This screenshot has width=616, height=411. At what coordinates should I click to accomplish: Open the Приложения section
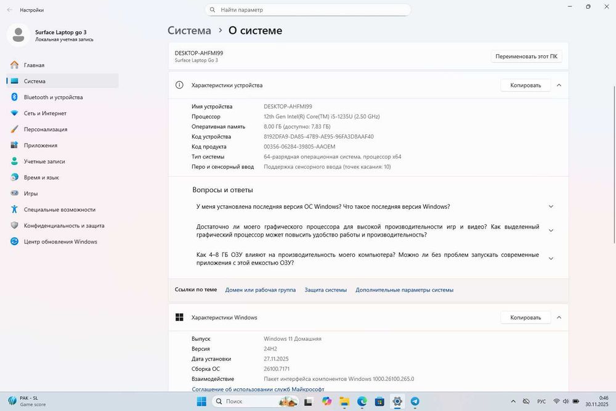click(x=63, y=145)
